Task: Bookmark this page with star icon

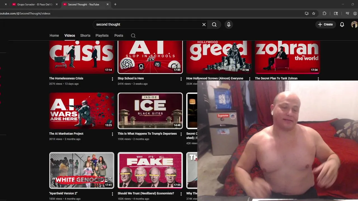Action: point(314,13)
